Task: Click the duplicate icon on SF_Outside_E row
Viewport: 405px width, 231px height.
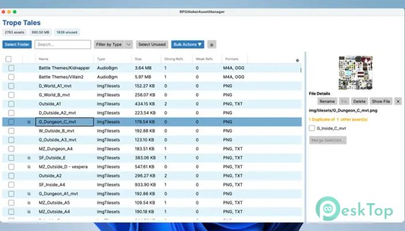Action: (x=29, y=158)
